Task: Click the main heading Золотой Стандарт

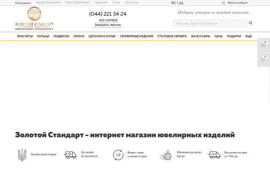Action: click(x=125, y=135)
